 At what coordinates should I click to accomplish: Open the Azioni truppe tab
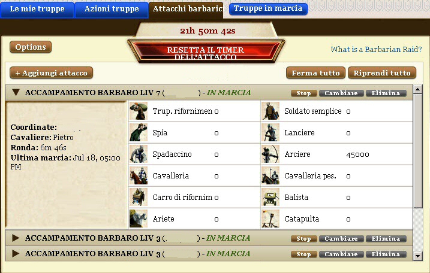tap(112, 10)
